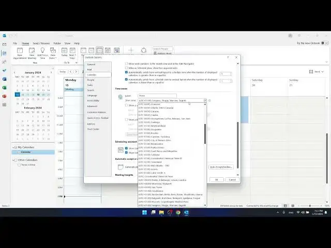Open the notification bell in system tray
331x248 pixels.
(x=326, y=212)
